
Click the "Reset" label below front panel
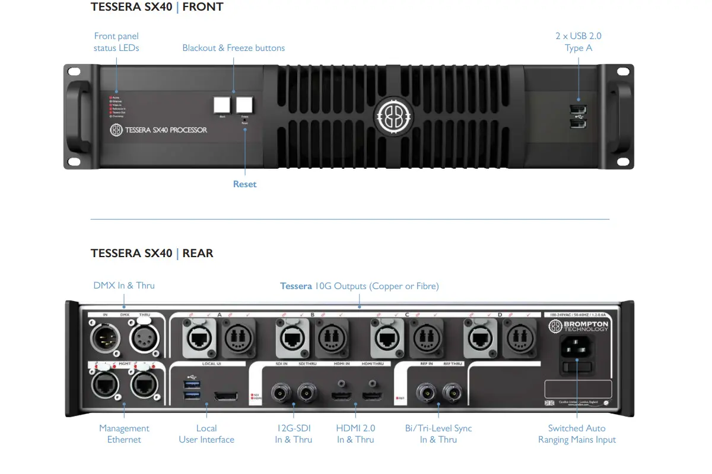[244, 184]
